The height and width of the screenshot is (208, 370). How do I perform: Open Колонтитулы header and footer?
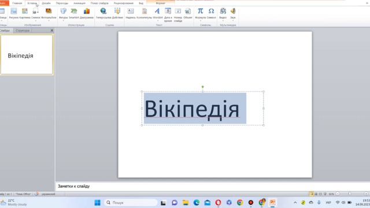point(144,13)
